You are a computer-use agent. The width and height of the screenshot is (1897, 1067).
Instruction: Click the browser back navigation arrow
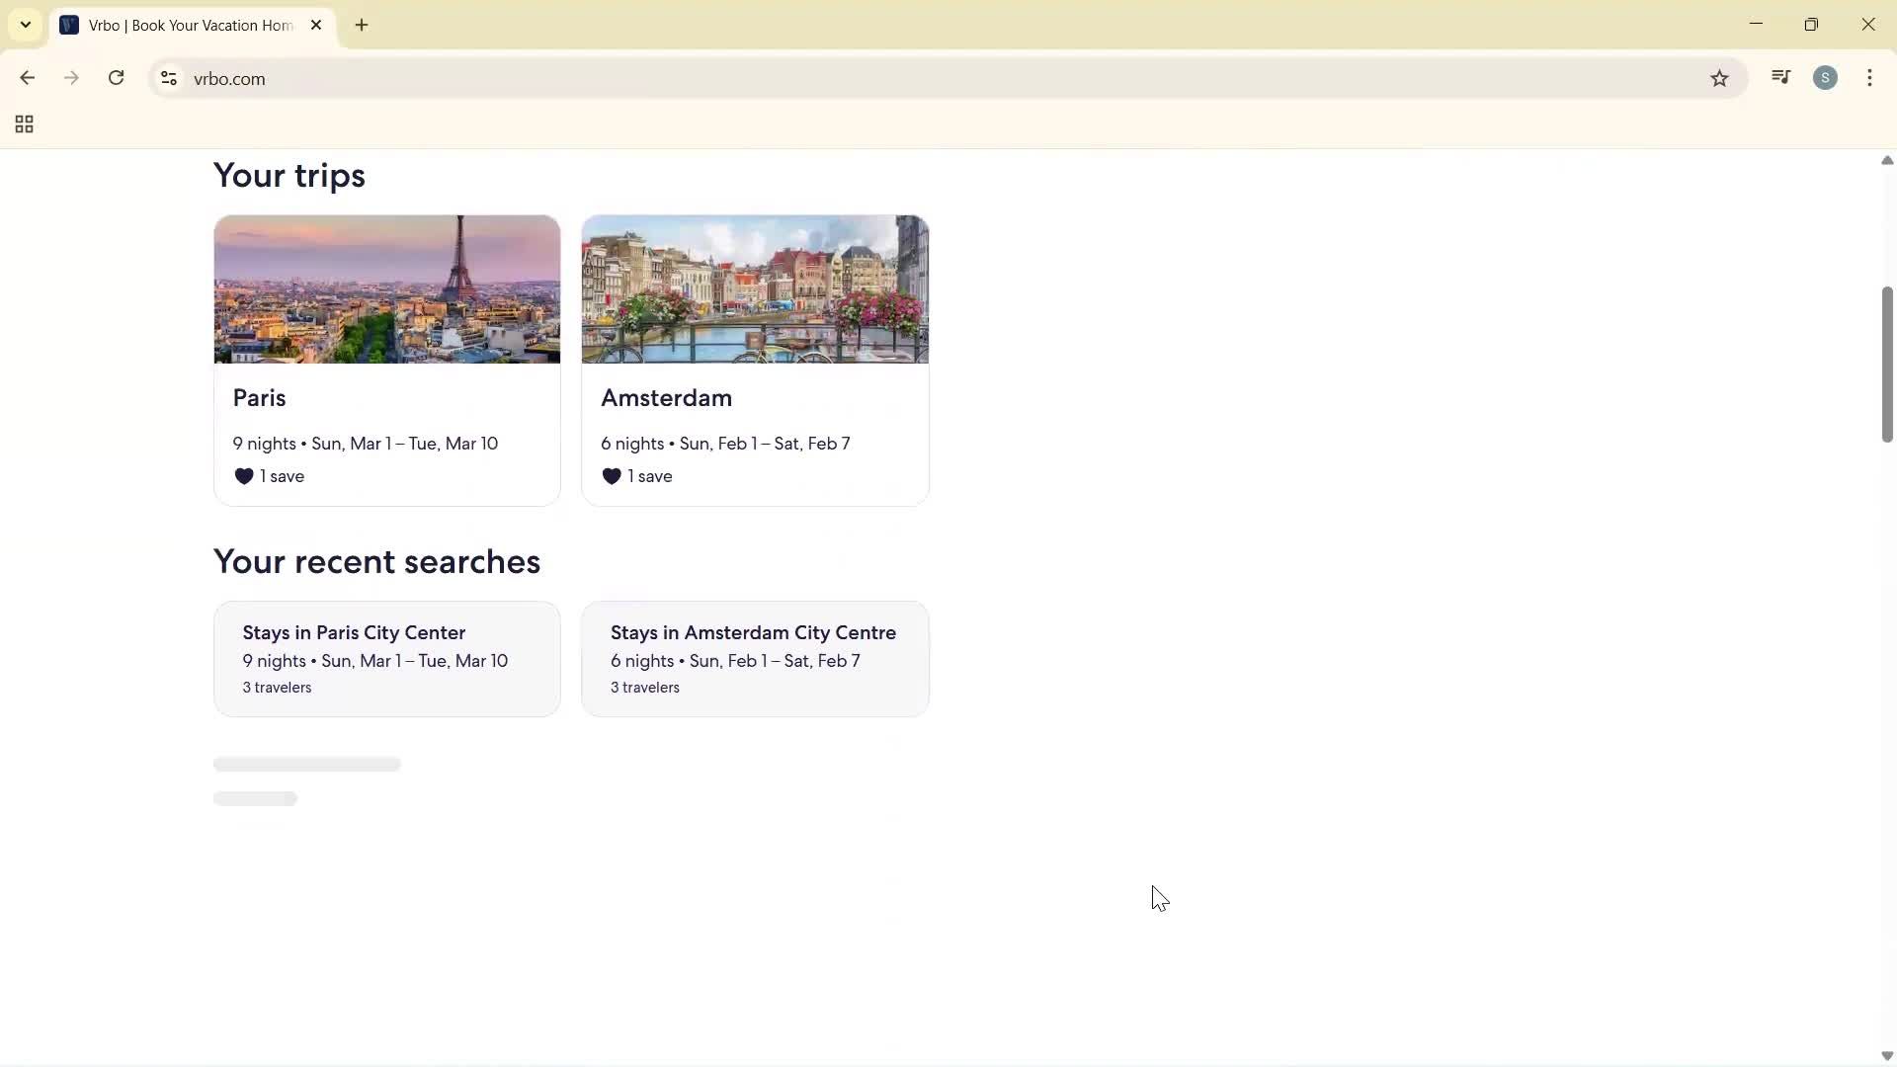[x=27, y=78]
